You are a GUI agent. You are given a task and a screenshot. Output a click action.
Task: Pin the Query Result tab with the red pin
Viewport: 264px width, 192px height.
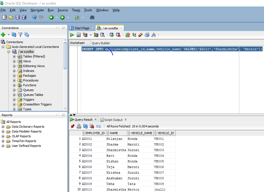click(73, 126)
